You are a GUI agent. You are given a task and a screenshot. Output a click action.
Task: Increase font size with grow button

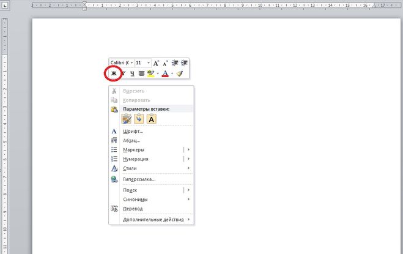pos(156,63)
